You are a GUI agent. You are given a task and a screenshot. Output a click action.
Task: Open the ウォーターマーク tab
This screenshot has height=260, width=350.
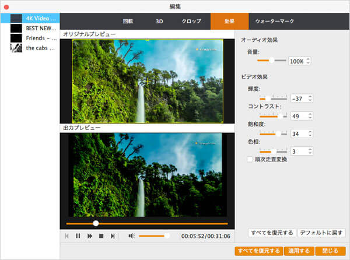click(275, 21)
